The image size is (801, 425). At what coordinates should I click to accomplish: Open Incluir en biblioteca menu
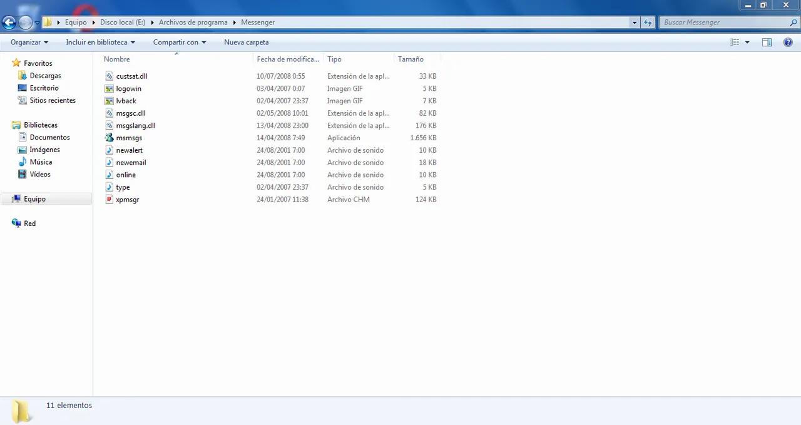pyautogui.click(x=100, y=42)
